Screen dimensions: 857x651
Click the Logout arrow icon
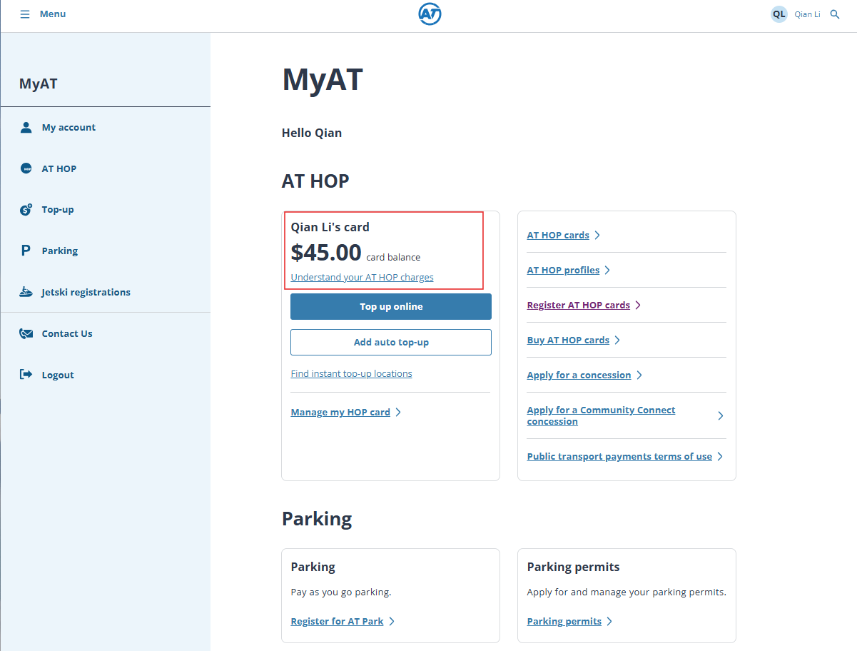pyautogui.click(x=26, y=375)
